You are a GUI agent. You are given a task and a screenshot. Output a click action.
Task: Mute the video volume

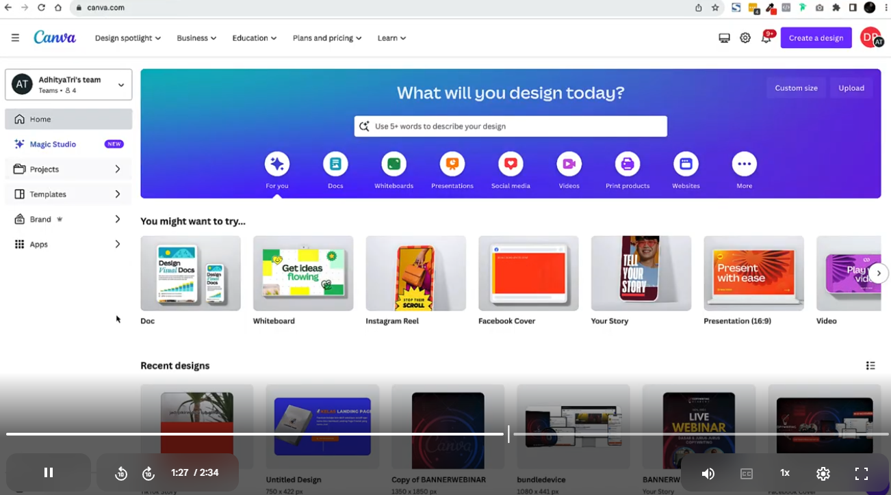(708, 473)
